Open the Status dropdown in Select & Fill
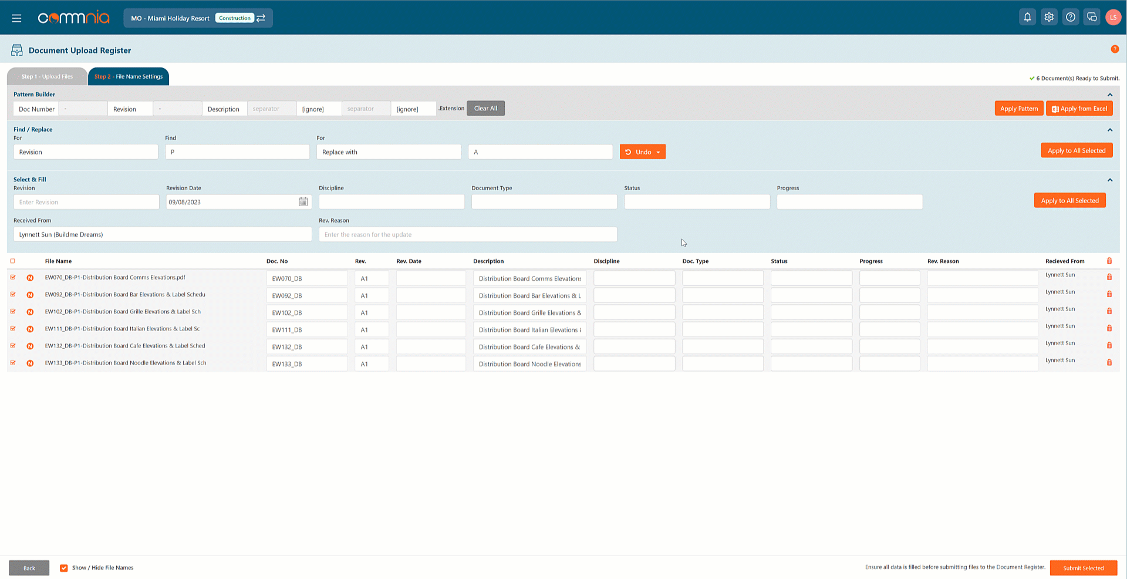The height and width of the screenshot is (579, 1127). click(697, 202)
